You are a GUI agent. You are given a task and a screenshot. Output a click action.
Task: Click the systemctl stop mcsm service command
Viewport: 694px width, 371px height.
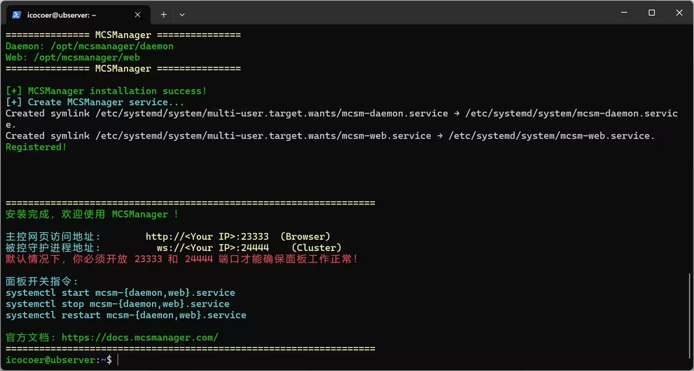(x=118, y=303)
